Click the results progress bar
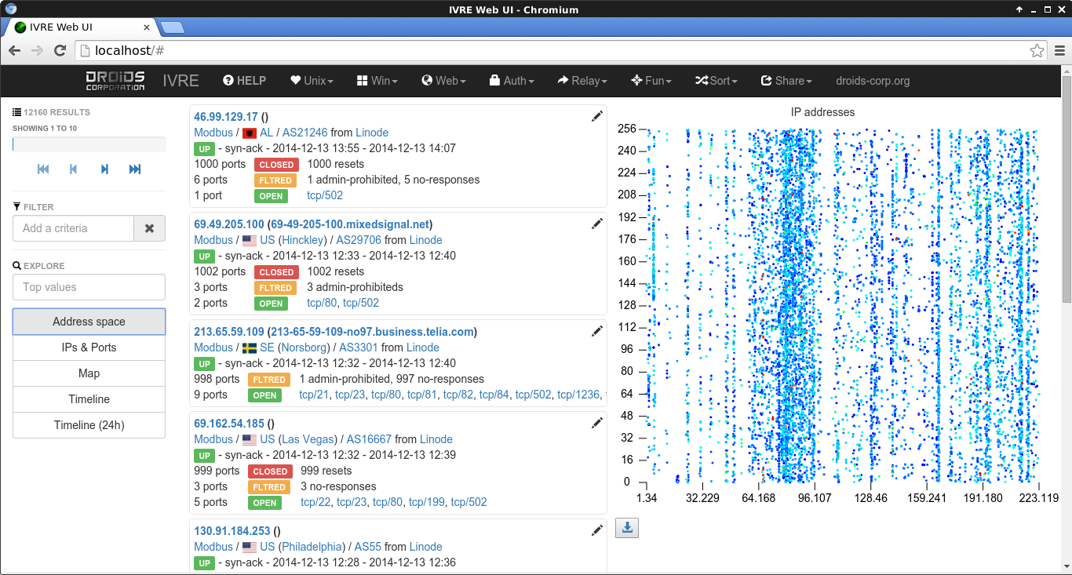 tap(89, 144)
